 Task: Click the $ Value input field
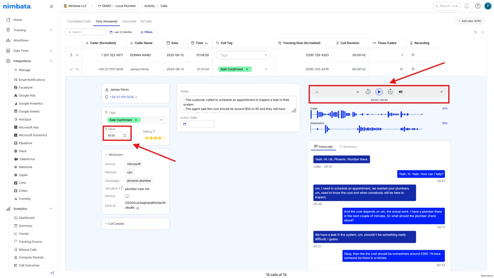point(114,135)
